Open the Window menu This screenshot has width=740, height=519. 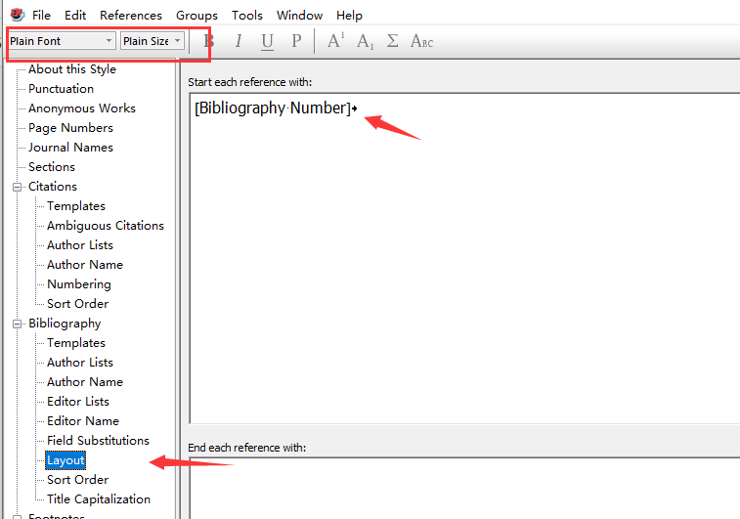[299, 15]
